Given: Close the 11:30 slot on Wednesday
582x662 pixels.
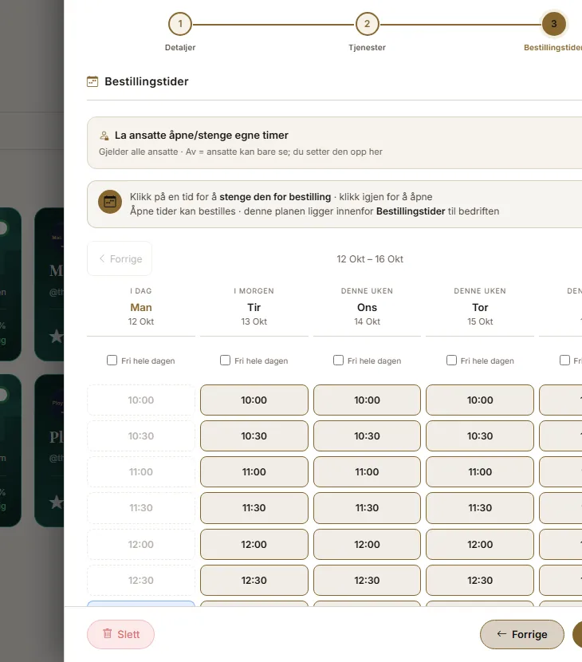Looking at the screenshot, I should coord(367,507).
